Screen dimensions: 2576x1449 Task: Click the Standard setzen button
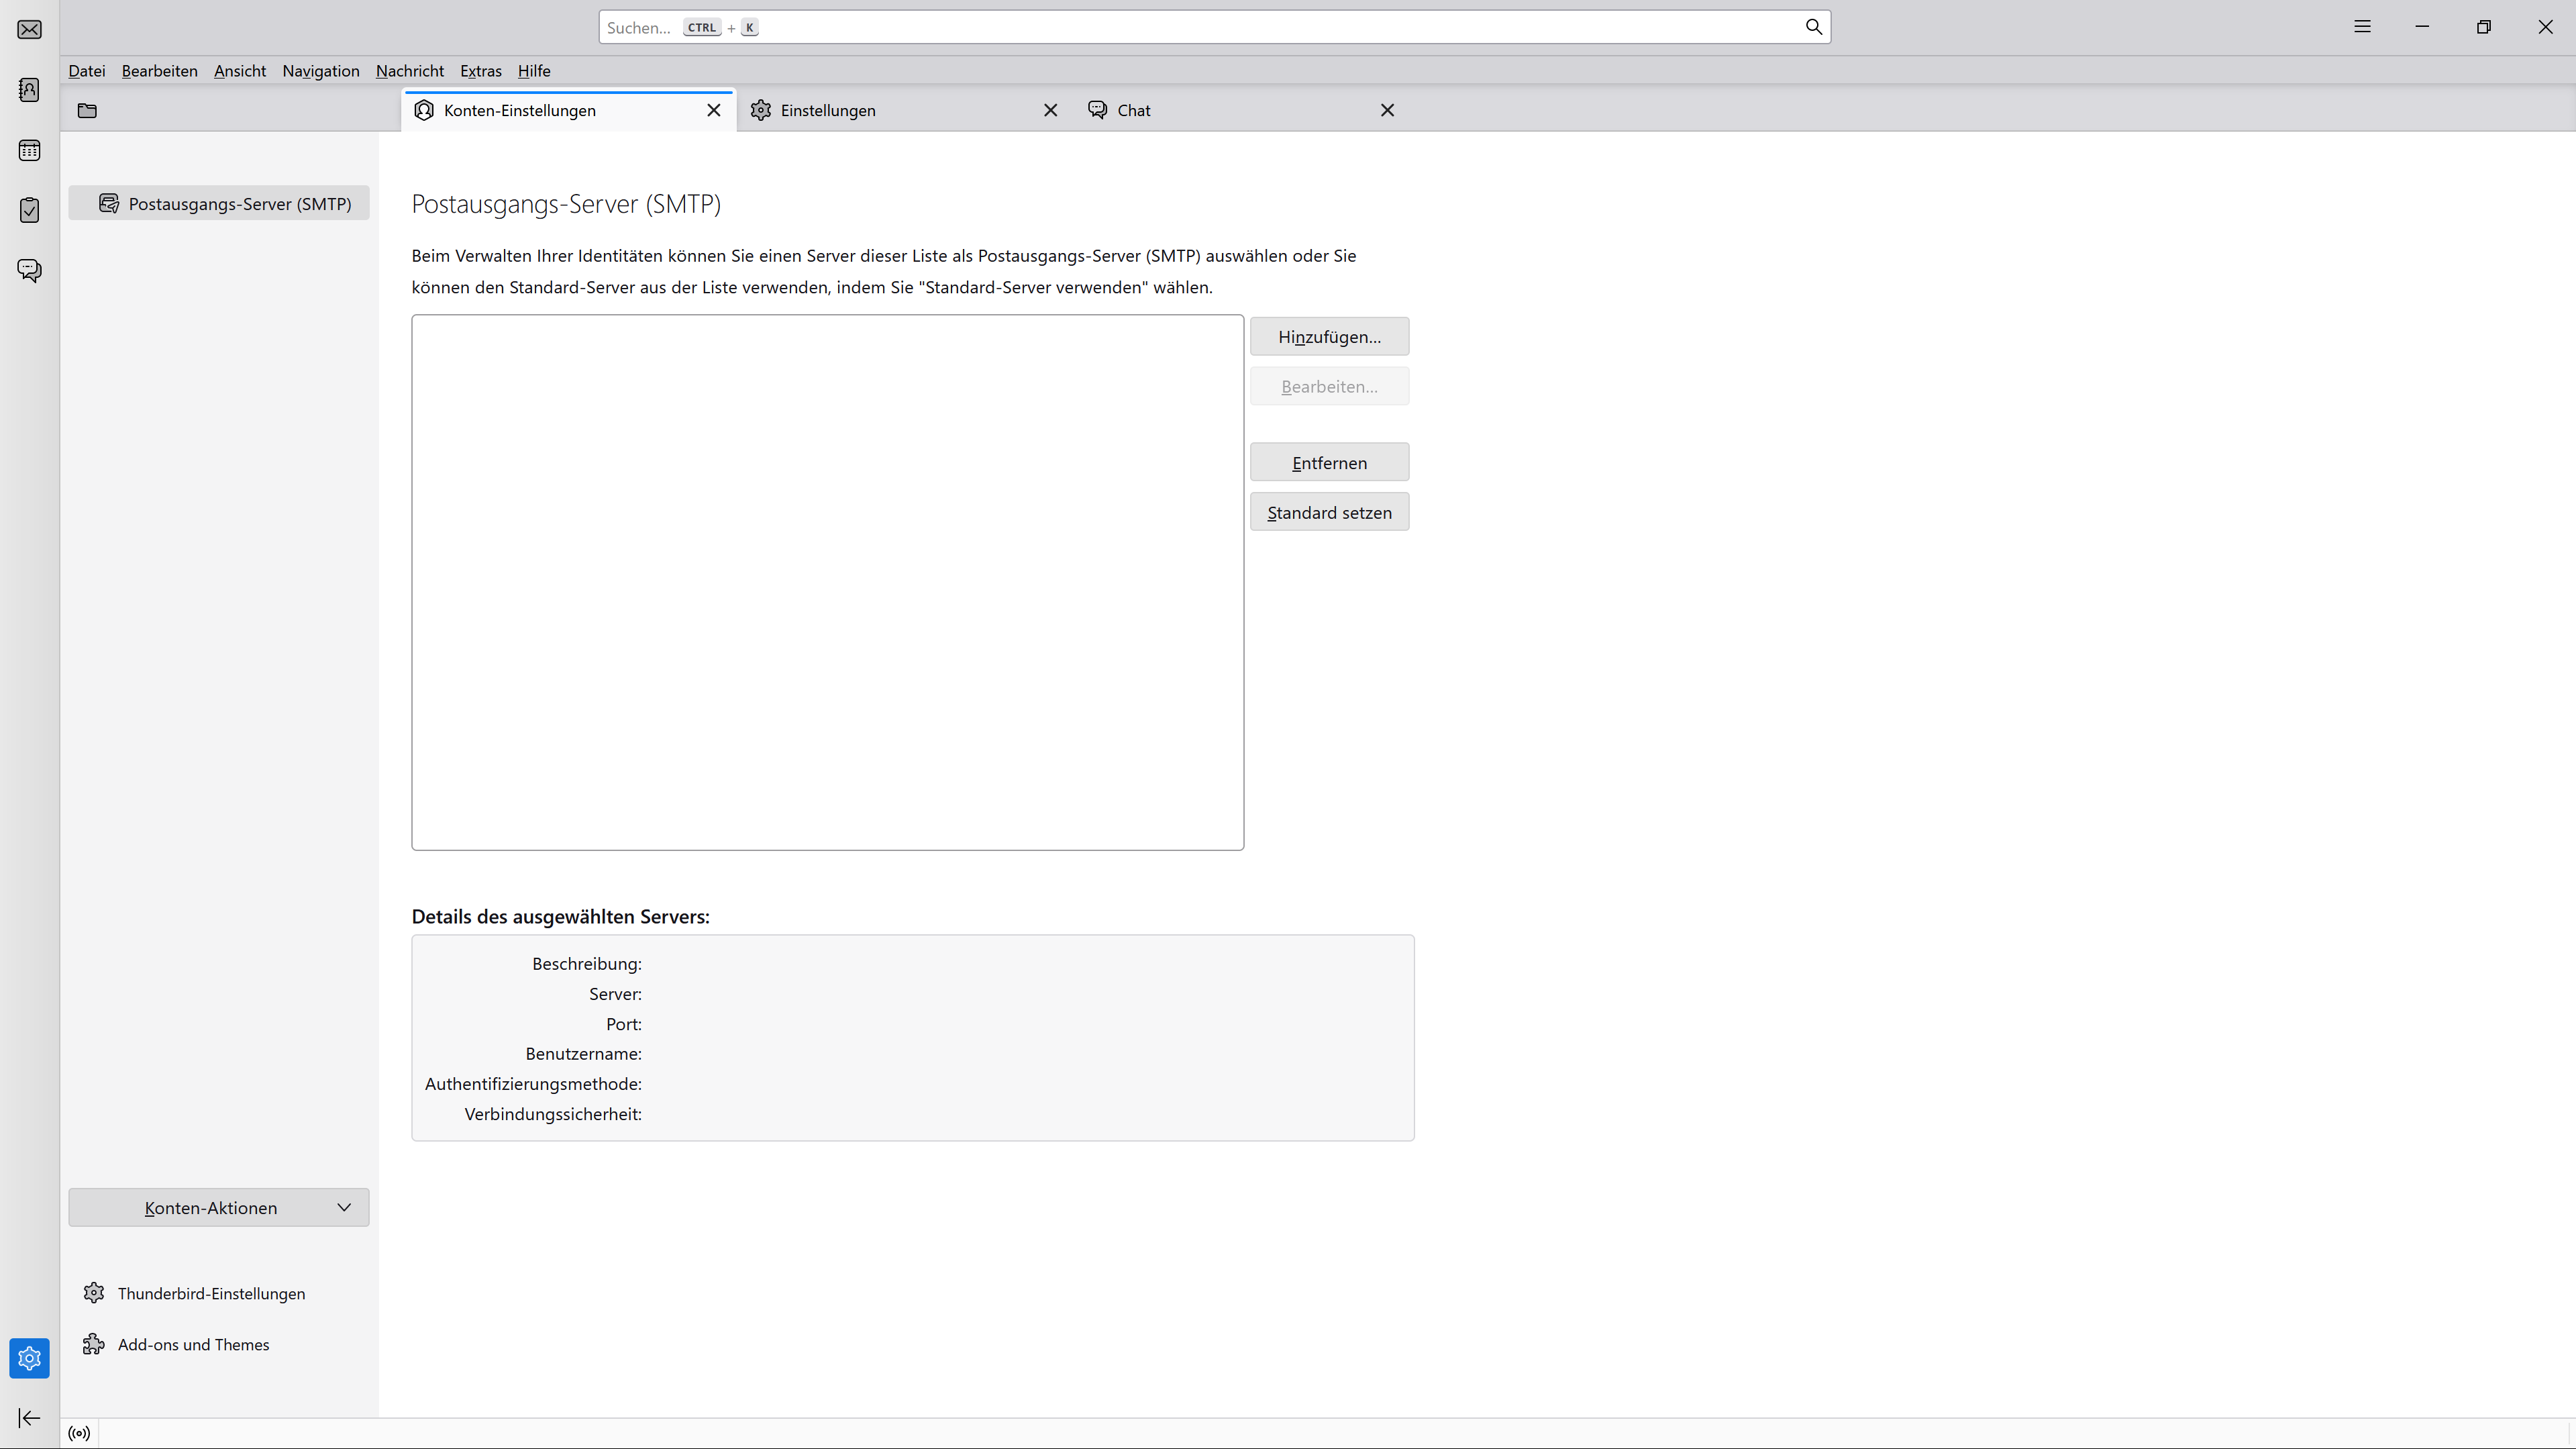point(1329,513)
